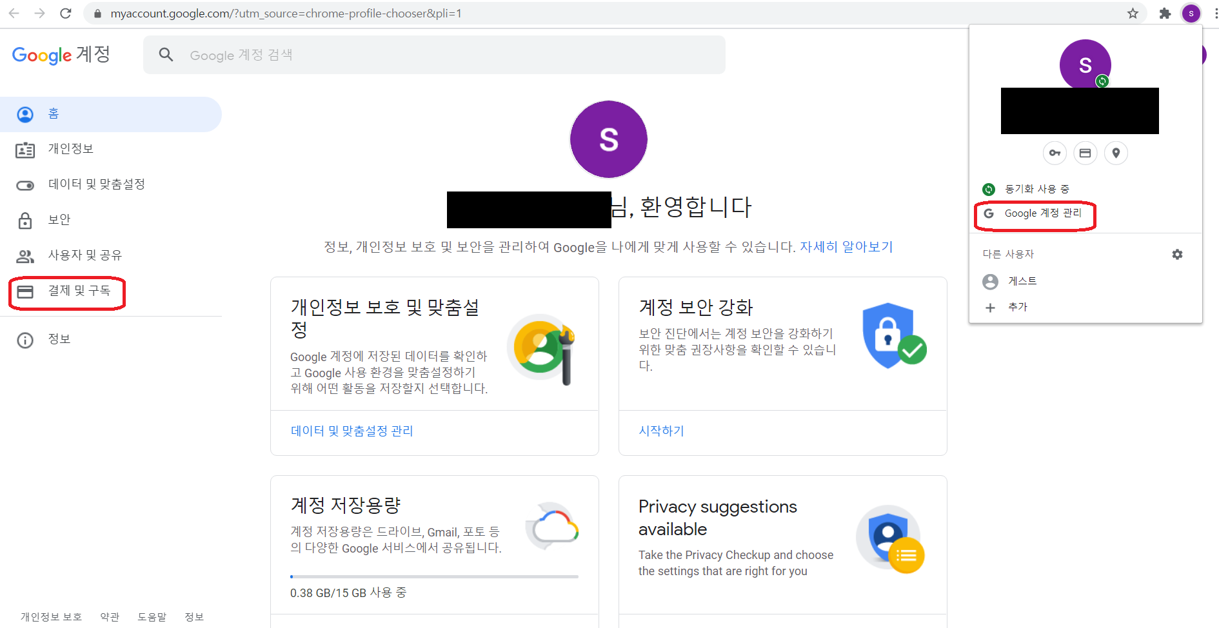The image size is (1219, 628).
Task: Click the address bar URL
Action: pyautogui.click(x=286, y=13)
